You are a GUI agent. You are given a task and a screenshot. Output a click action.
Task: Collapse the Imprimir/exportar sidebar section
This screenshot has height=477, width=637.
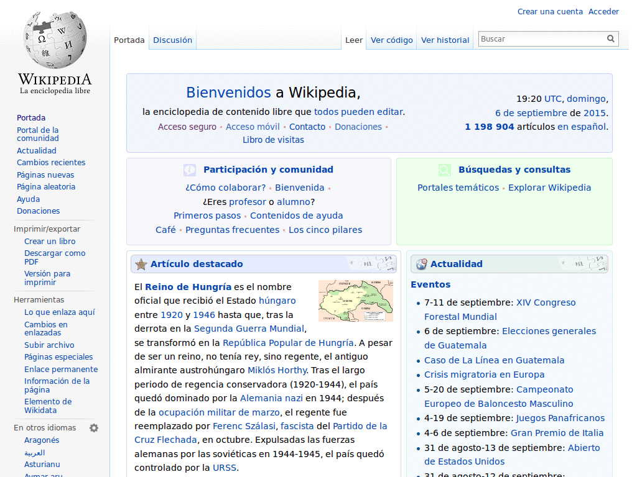coord(47,229)
